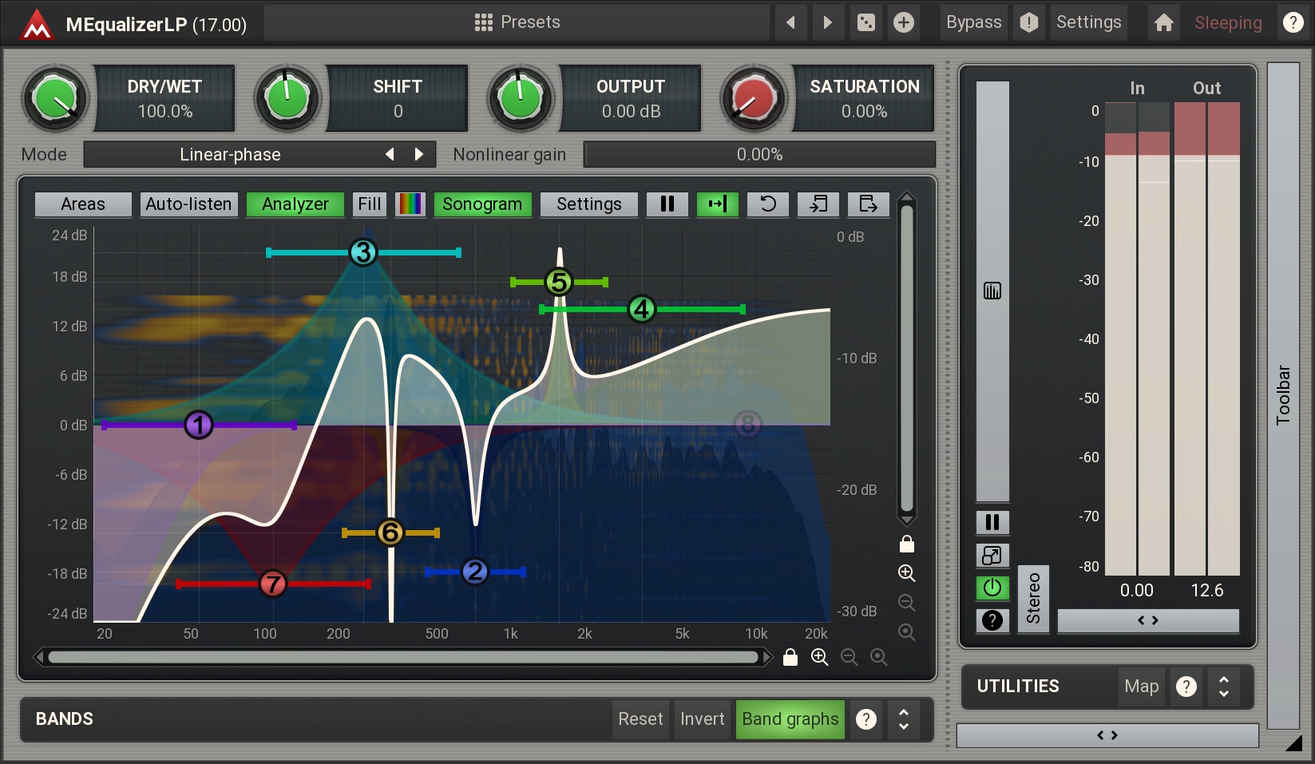Disable the Sonogram display

click(481, 204)
